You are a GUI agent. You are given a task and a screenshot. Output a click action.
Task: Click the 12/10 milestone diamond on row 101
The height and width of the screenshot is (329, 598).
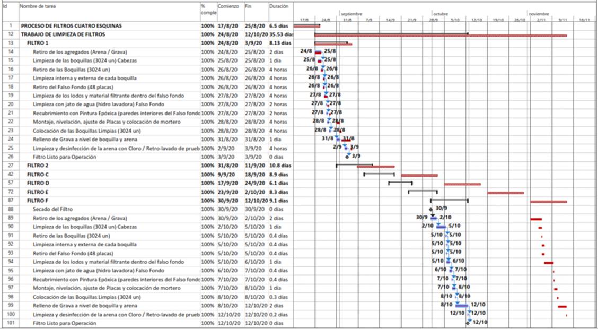[468, 322]
